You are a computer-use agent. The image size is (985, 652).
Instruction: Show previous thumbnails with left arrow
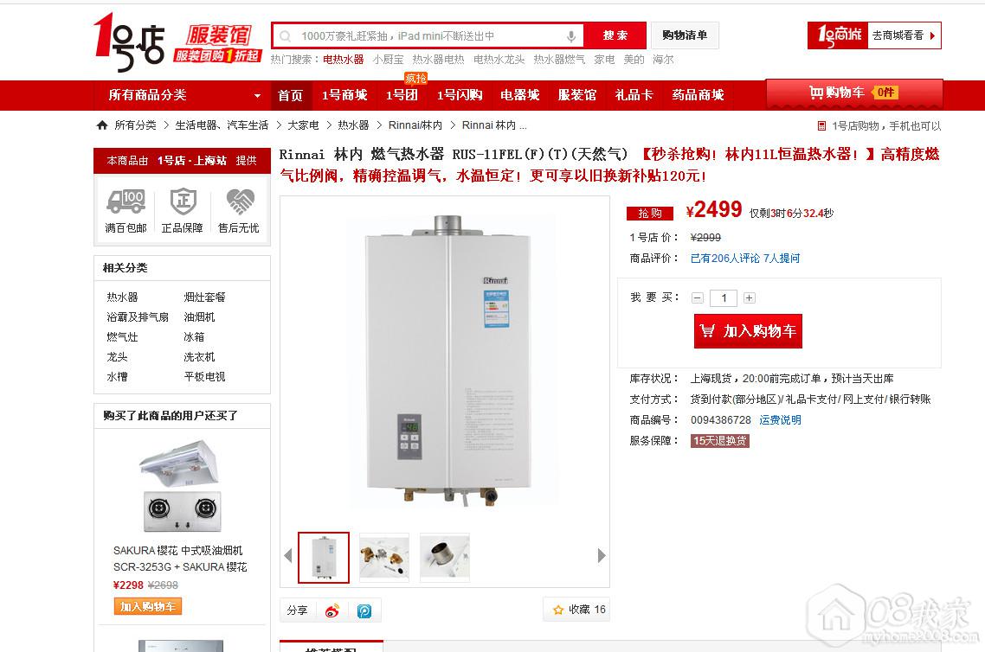click(288, 555)
